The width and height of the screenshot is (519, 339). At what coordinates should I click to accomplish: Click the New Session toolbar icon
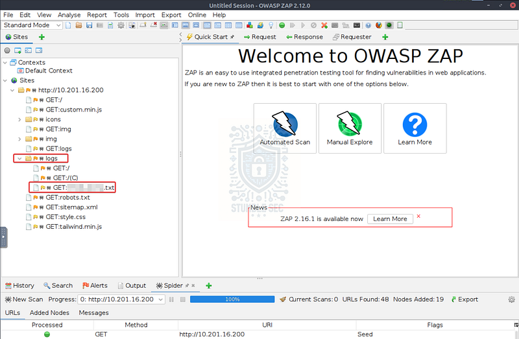pos(68,25)
